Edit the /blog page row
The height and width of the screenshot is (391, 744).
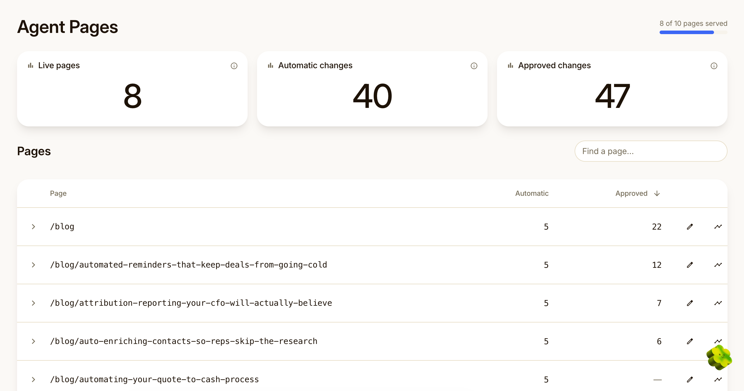(690, 227)
